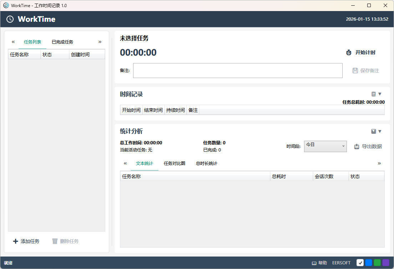394x269 pixels.
Task: Click the plus icon for 添加任务
Action: click(x=15, y=241)
